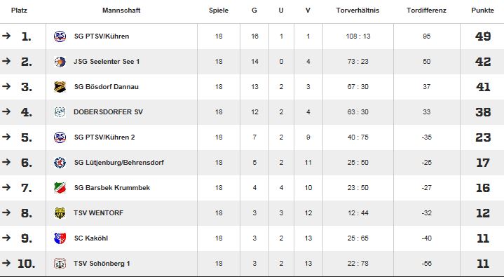Select the SG Bösdorf Dannau crest icon

point(60,87)
